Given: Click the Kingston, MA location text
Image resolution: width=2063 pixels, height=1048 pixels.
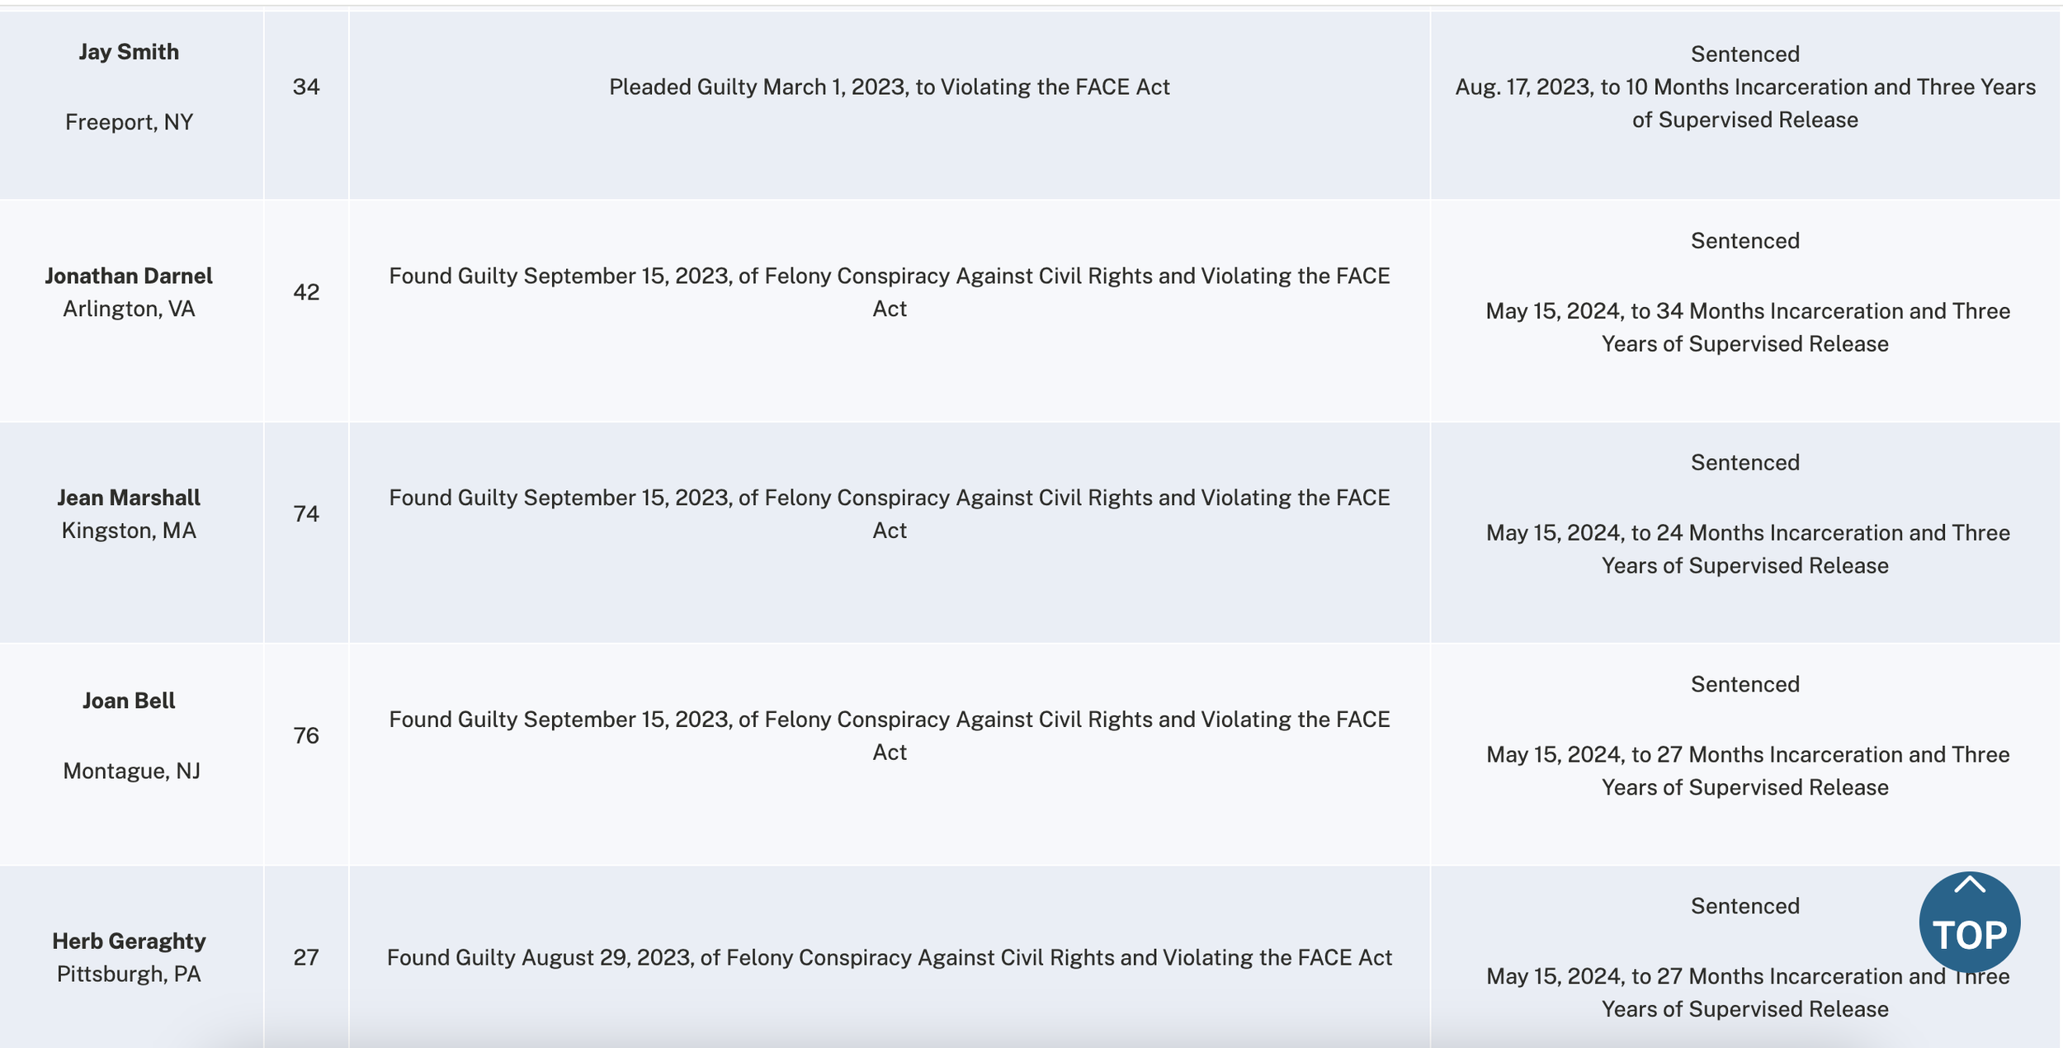Looking at the screenshot, I should coord(129,531).
